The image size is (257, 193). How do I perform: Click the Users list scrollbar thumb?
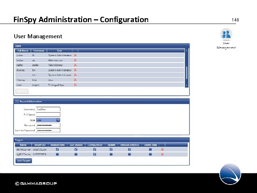tap(187, 73)
